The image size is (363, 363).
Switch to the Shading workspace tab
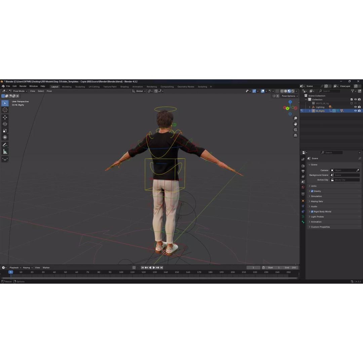pyautogui.click(x=124, y=87)
